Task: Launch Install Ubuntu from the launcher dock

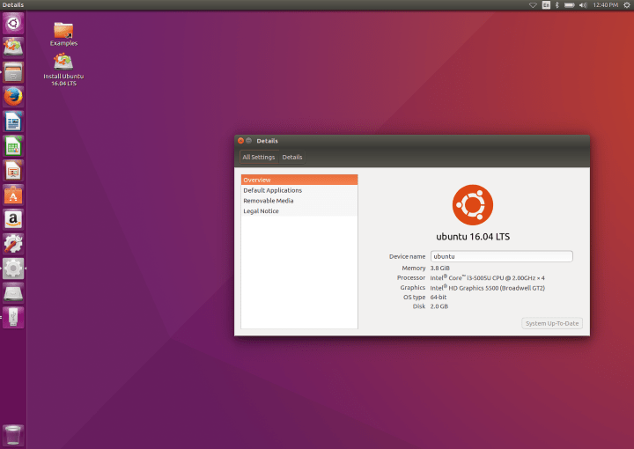Action: click(x=13, y=48)
